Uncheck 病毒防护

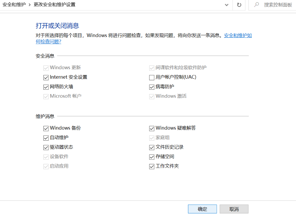click(151, 87)
